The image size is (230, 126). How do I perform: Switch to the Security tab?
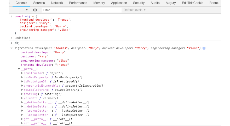point(139,3)
